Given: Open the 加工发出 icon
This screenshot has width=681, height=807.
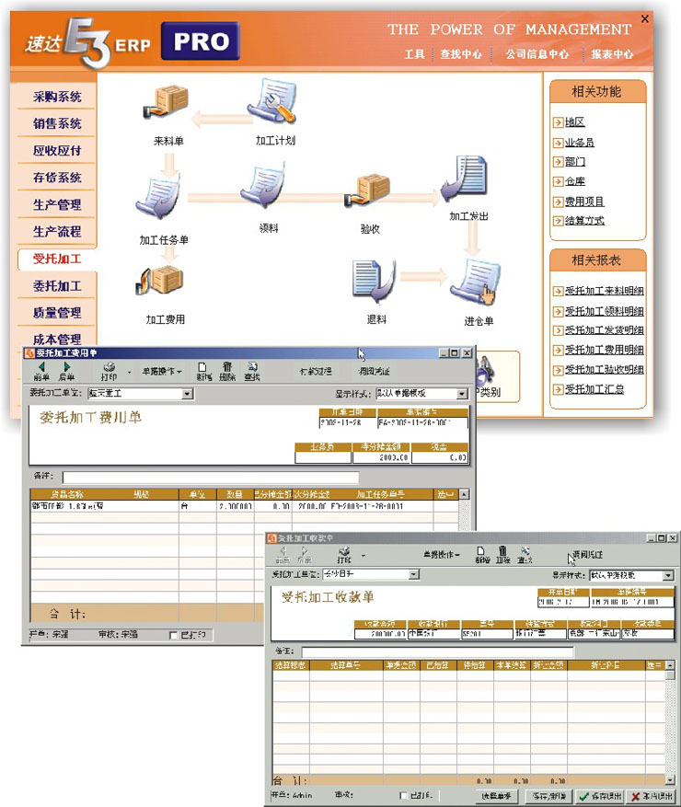Looking at the screenshot, I should click(x=465, y=180).
